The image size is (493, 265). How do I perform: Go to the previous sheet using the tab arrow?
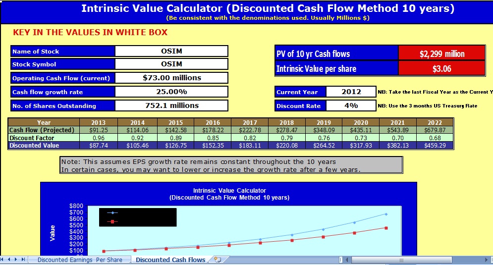tap(9, 260)
